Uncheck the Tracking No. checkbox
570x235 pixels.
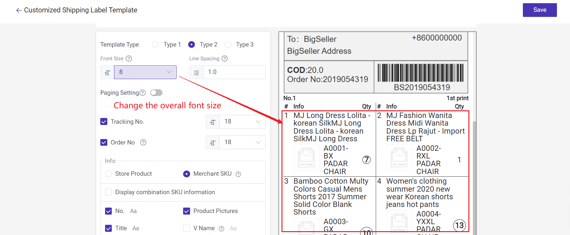tap(104, 122)
